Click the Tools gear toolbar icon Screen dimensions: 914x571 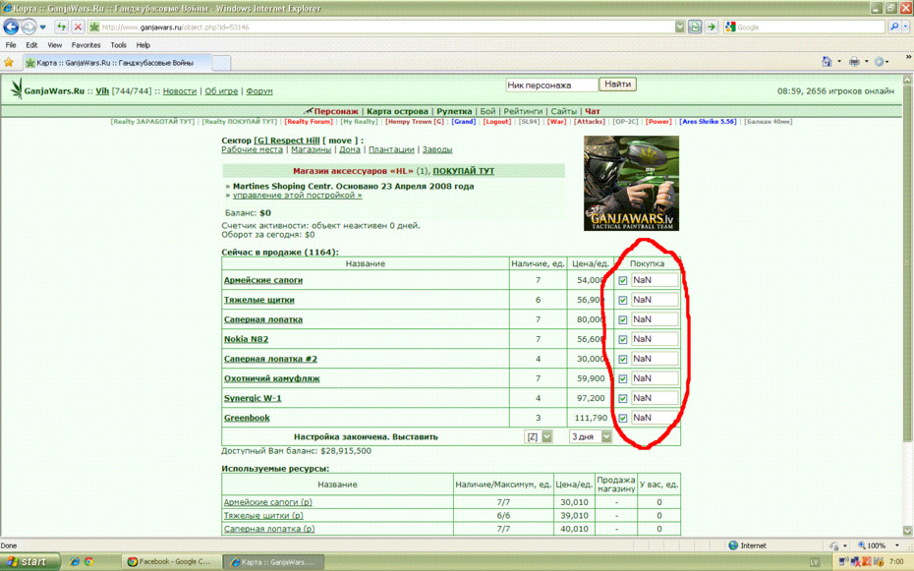(879, 61)
